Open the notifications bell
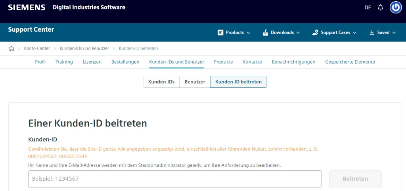 point(380,8)
